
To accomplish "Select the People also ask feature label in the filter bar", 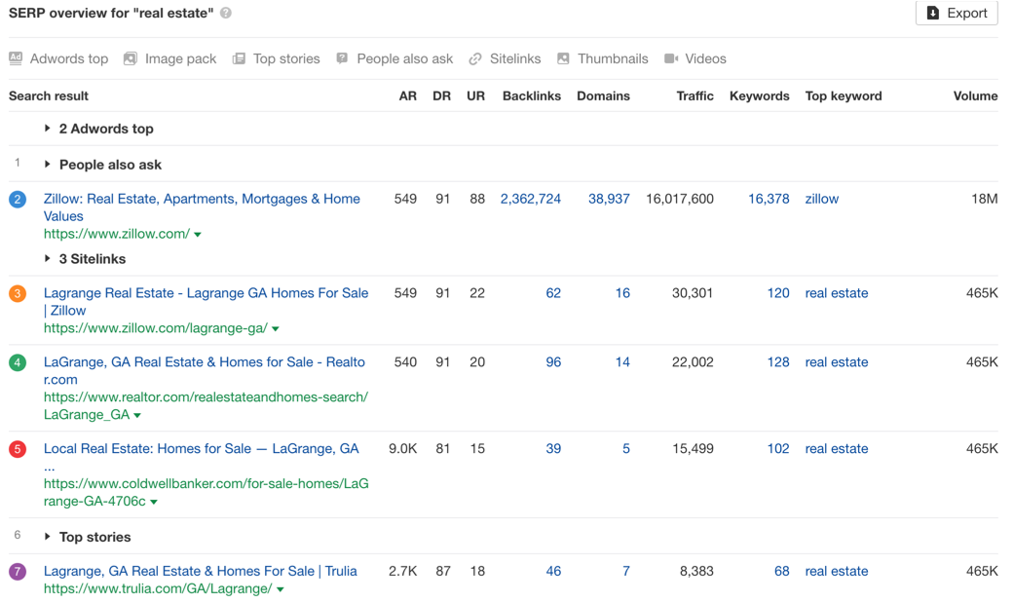I will 405,58.
